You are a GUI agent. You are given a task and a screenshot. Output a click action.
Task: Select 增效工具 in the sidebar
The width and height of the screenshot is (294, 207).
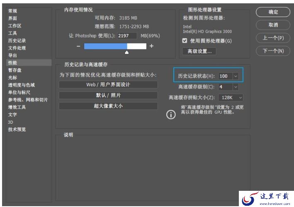17,107
